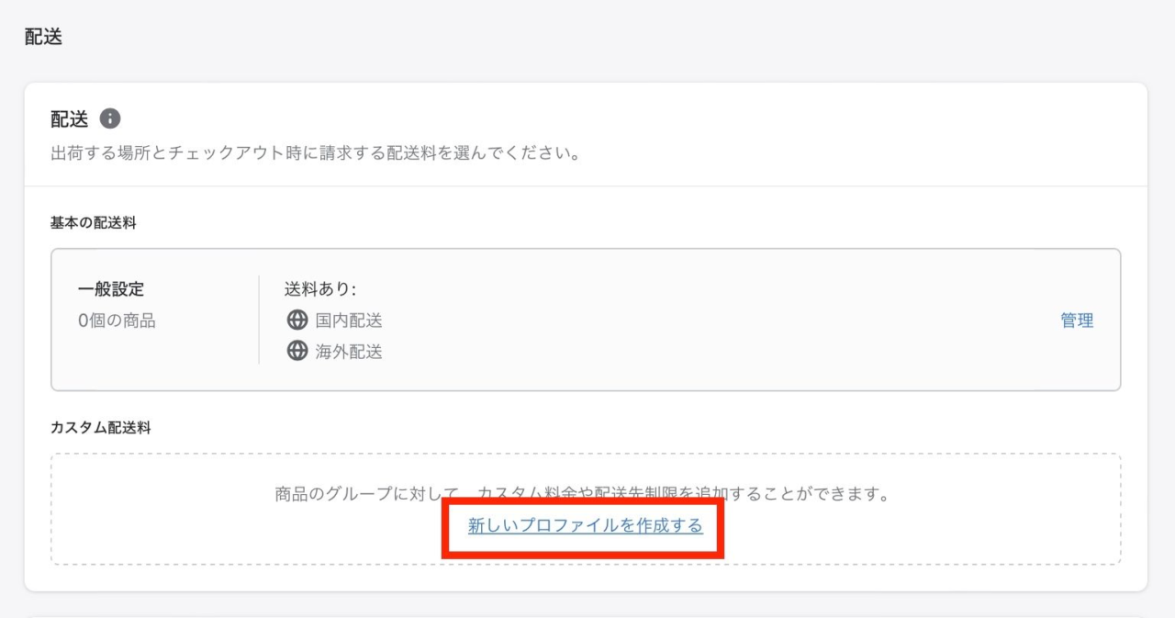This screenshot has height=618, width=1175.
Task: Click the 国内配送 zone label
Action: (x=349, y=320)
